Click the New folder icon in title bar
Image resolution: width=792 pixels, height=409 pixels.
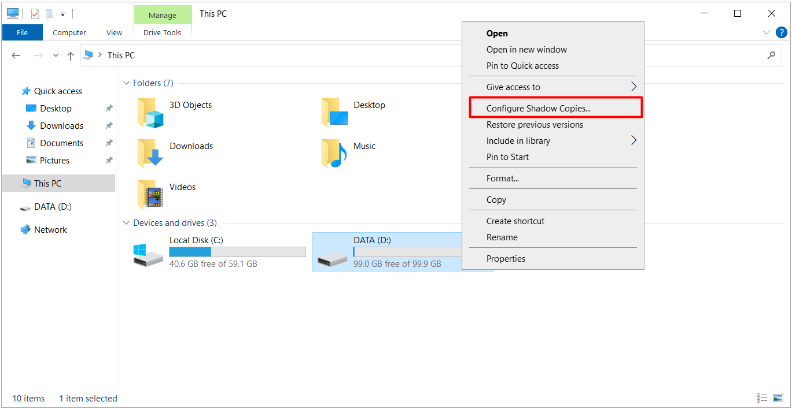50,14
